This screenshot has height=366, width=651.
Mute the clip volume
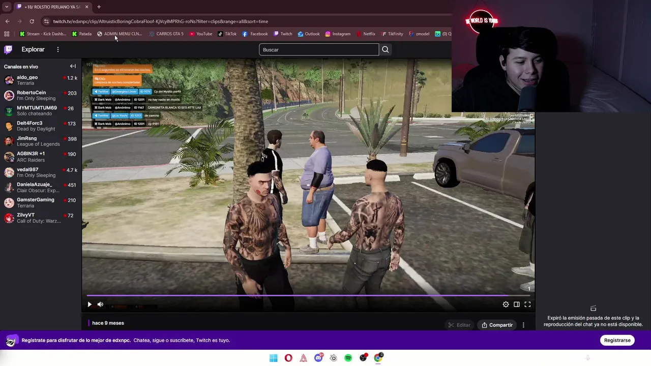[100, 304]
